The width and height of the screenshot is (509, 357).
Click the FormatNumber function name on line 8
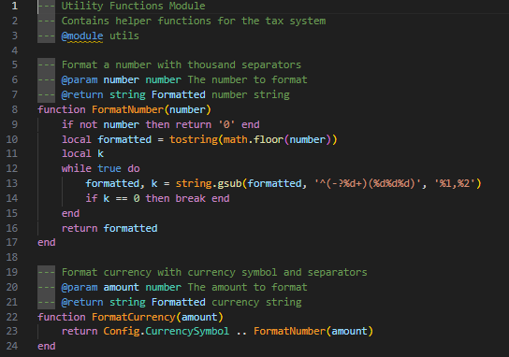pyautogui.click(x=127, y=109)
